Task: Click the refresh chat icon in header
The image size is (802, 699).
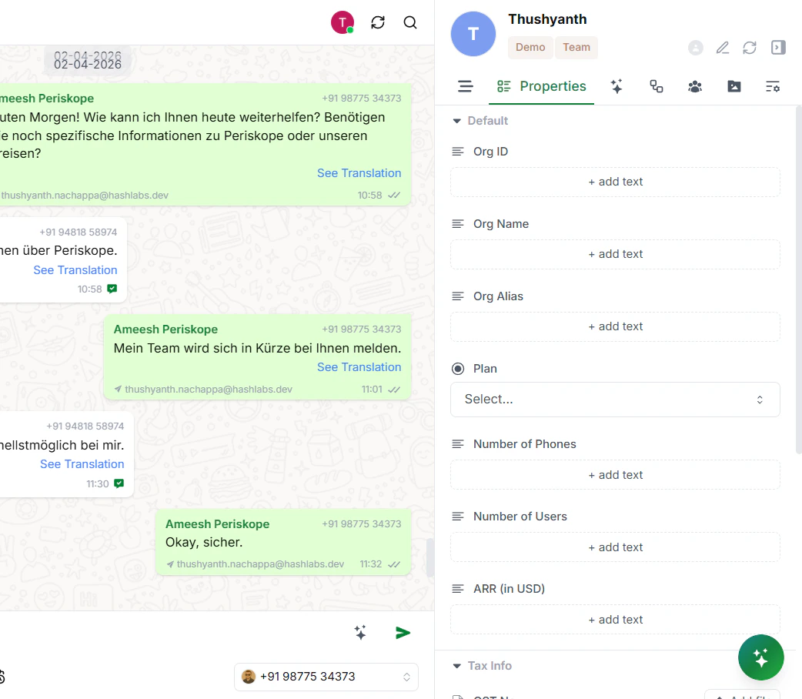Action: (x=377, y=22)
